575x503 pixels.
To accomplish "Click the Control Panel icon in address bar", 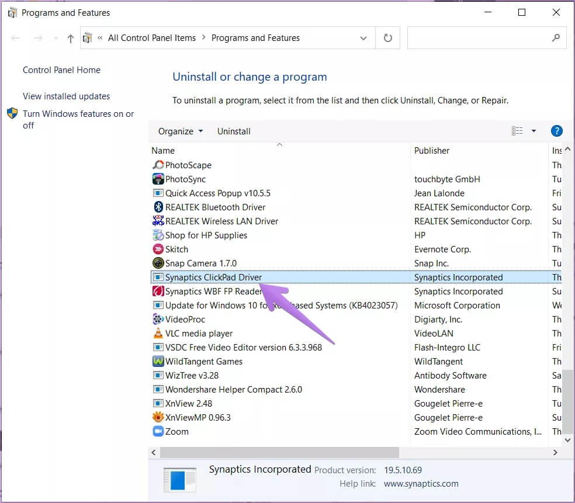I will click(x=87, y=38).
